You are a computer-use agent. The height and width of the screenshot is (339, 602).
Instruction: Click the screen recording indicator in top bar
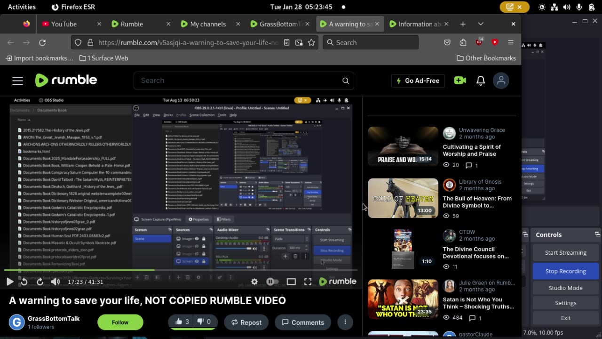(x=514, y=7)
